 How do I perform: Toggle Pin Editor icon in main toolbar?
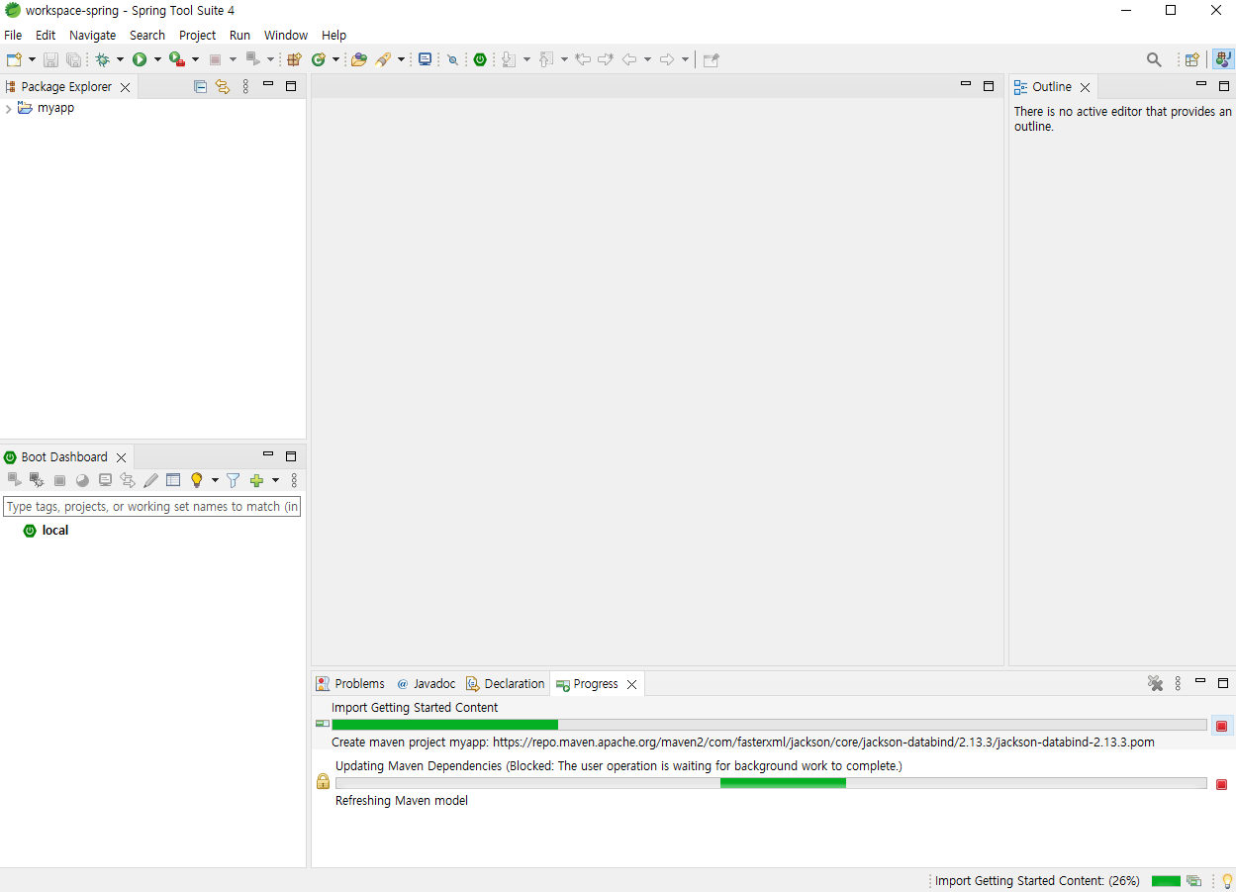(x=711, y=59)
